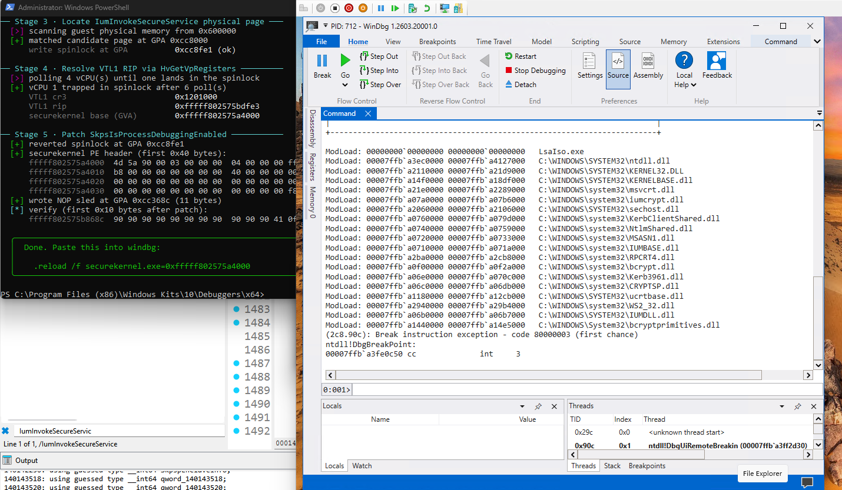The width and height of the screenshot is (842, 490).
Task: Open the Command window options dropdown arrow
Action: [x=819, y=114]
